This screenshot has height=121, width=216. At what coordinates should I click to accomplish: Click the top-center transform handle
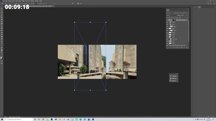tap(90, 22)
